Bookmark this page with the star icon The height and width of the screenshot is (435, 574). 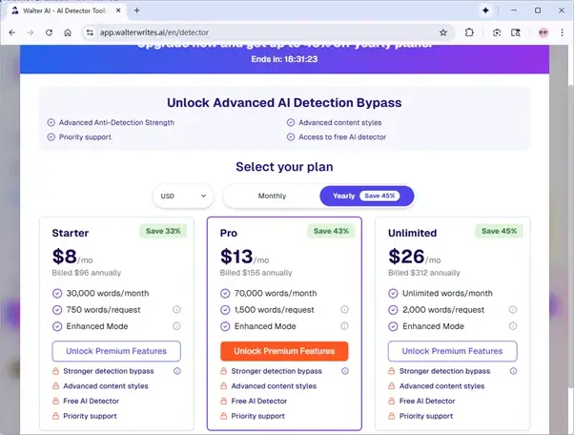[x=443, y=31]
